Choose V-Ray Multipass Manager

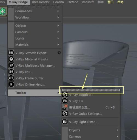[x=35, y=65]
